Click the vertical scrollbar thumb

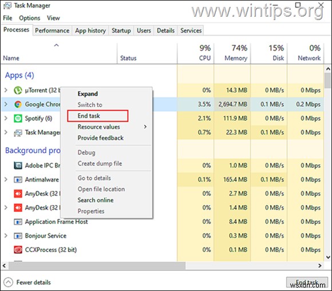coord(328,81)
